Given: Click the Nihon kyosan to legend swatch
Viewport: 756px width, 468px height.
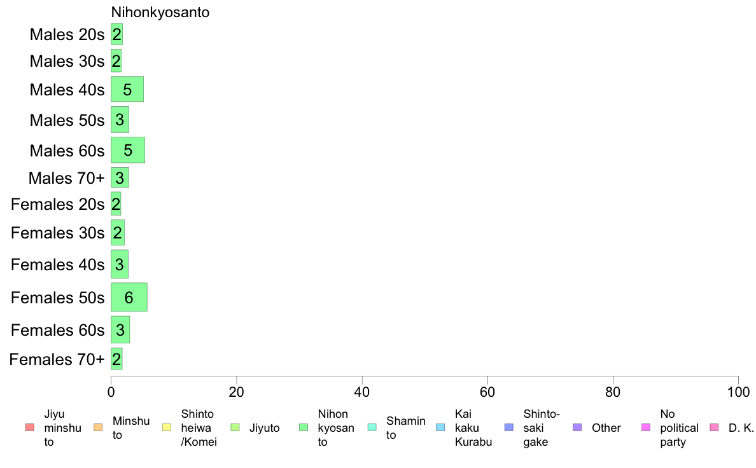Looking at the screenshot, I should [x=304, y=427].
